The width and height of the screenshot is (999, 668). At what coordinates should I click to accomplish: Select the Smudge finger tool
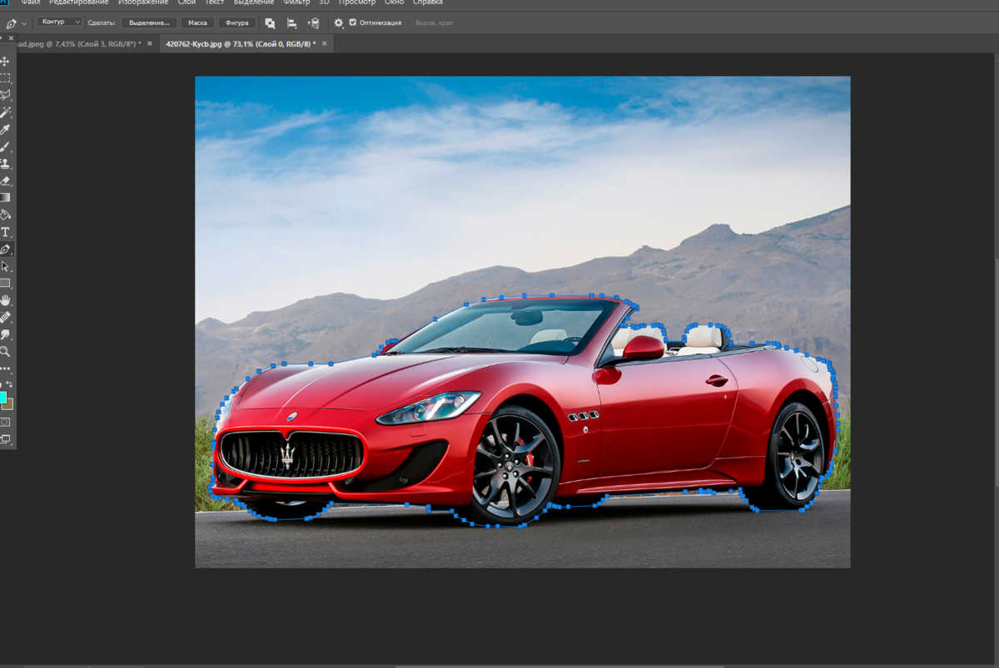[5, 334]
